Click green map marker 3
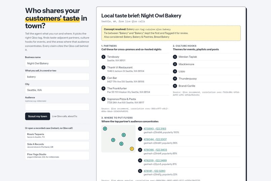 pyautogui.click(x=113, y=140)
